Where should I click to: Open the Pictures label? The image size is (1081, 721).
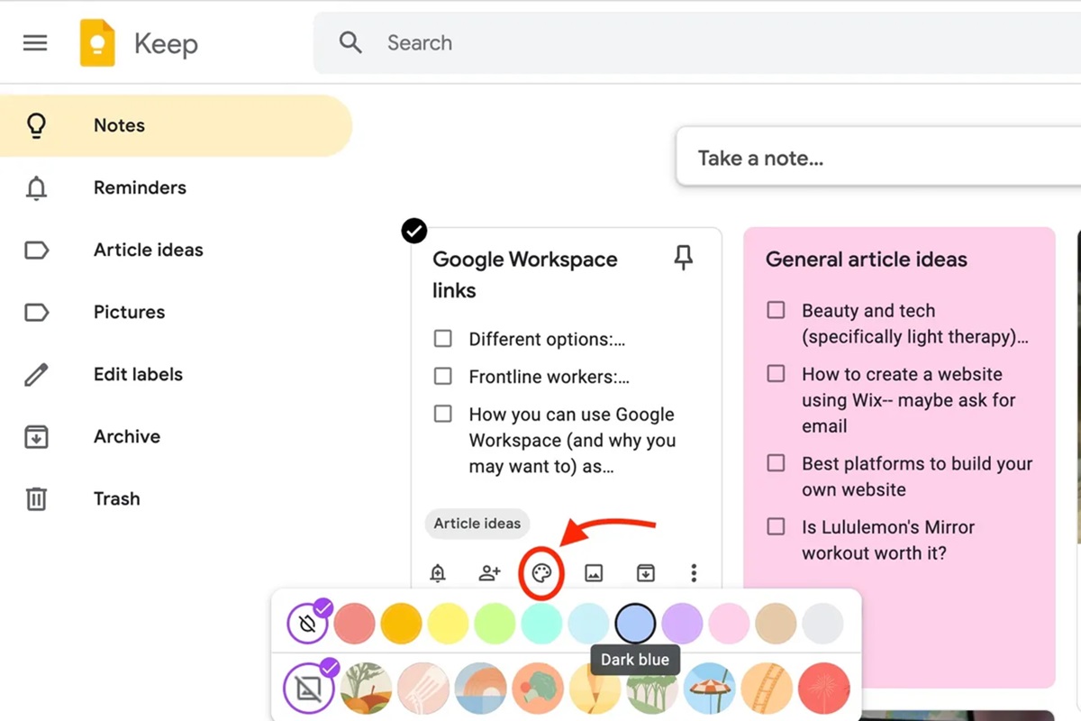click(x=176, y=312)
